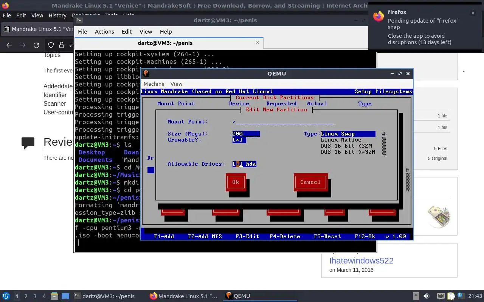Open terminal File menu
The image size is (484, 302).
click(82, 32)
